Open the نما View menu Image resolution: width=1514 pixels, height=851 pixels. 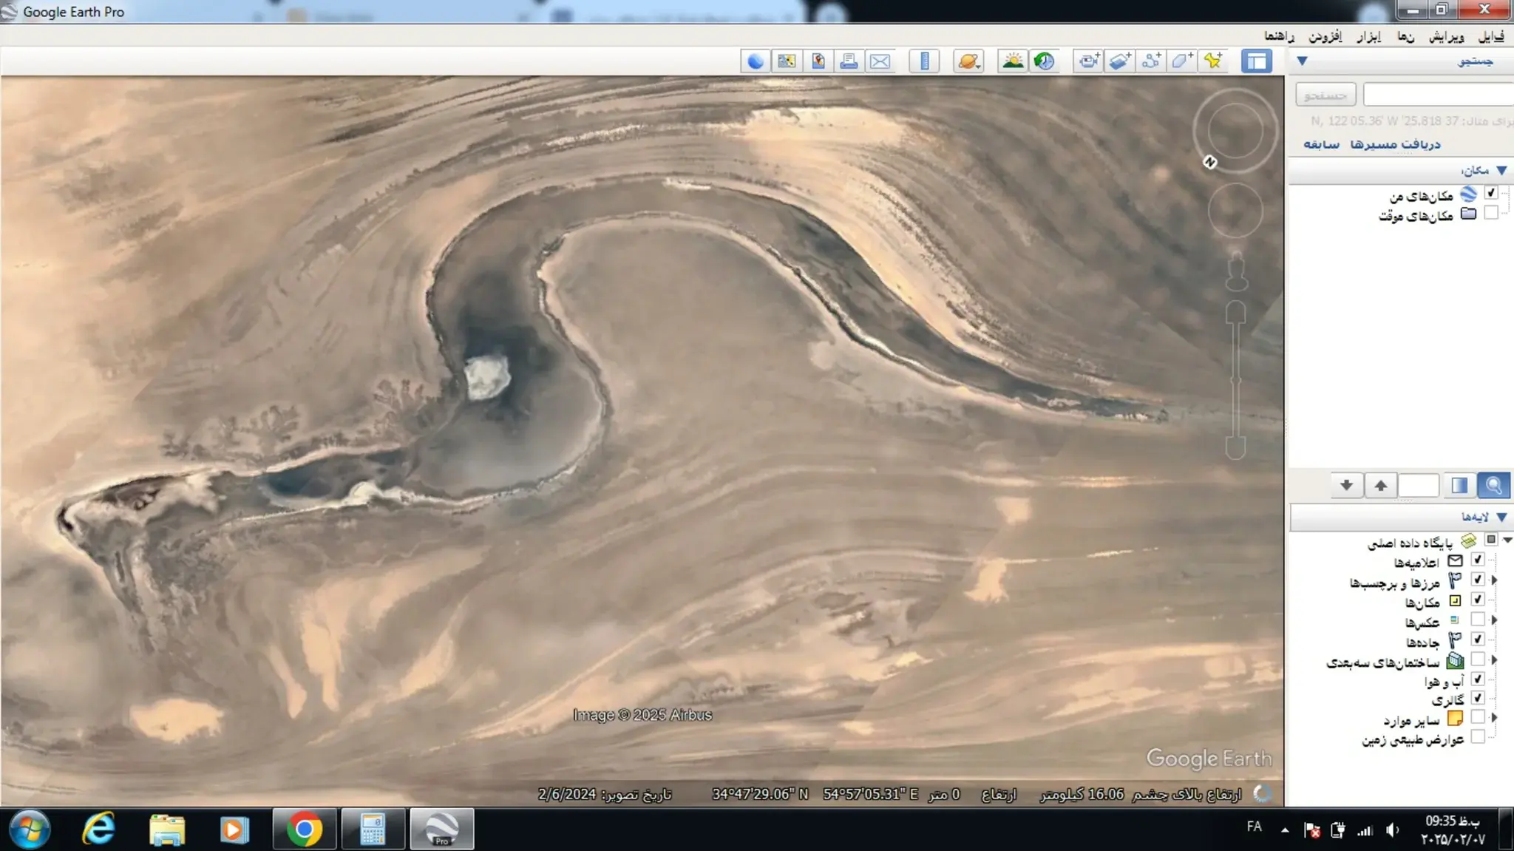pyautogui.click(x=1405, y=36)
